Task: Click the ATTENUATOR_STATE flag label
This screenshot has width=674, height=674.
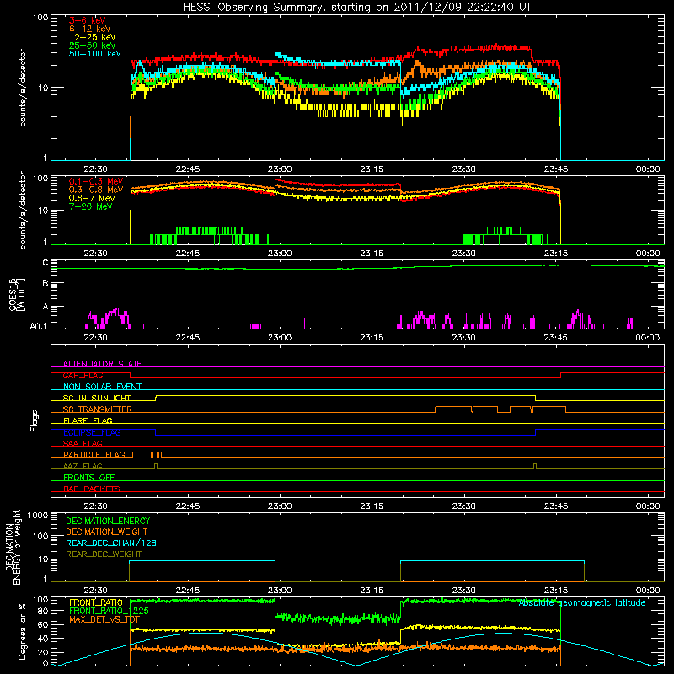Action: [x=102, y=364]
